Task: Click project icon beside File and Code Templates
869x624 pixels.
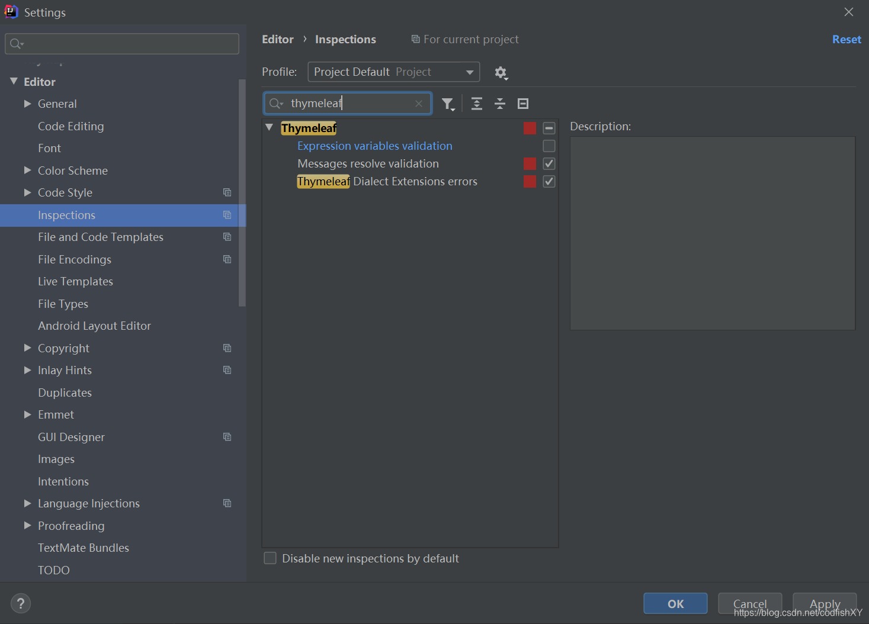Action: point(227,237)
